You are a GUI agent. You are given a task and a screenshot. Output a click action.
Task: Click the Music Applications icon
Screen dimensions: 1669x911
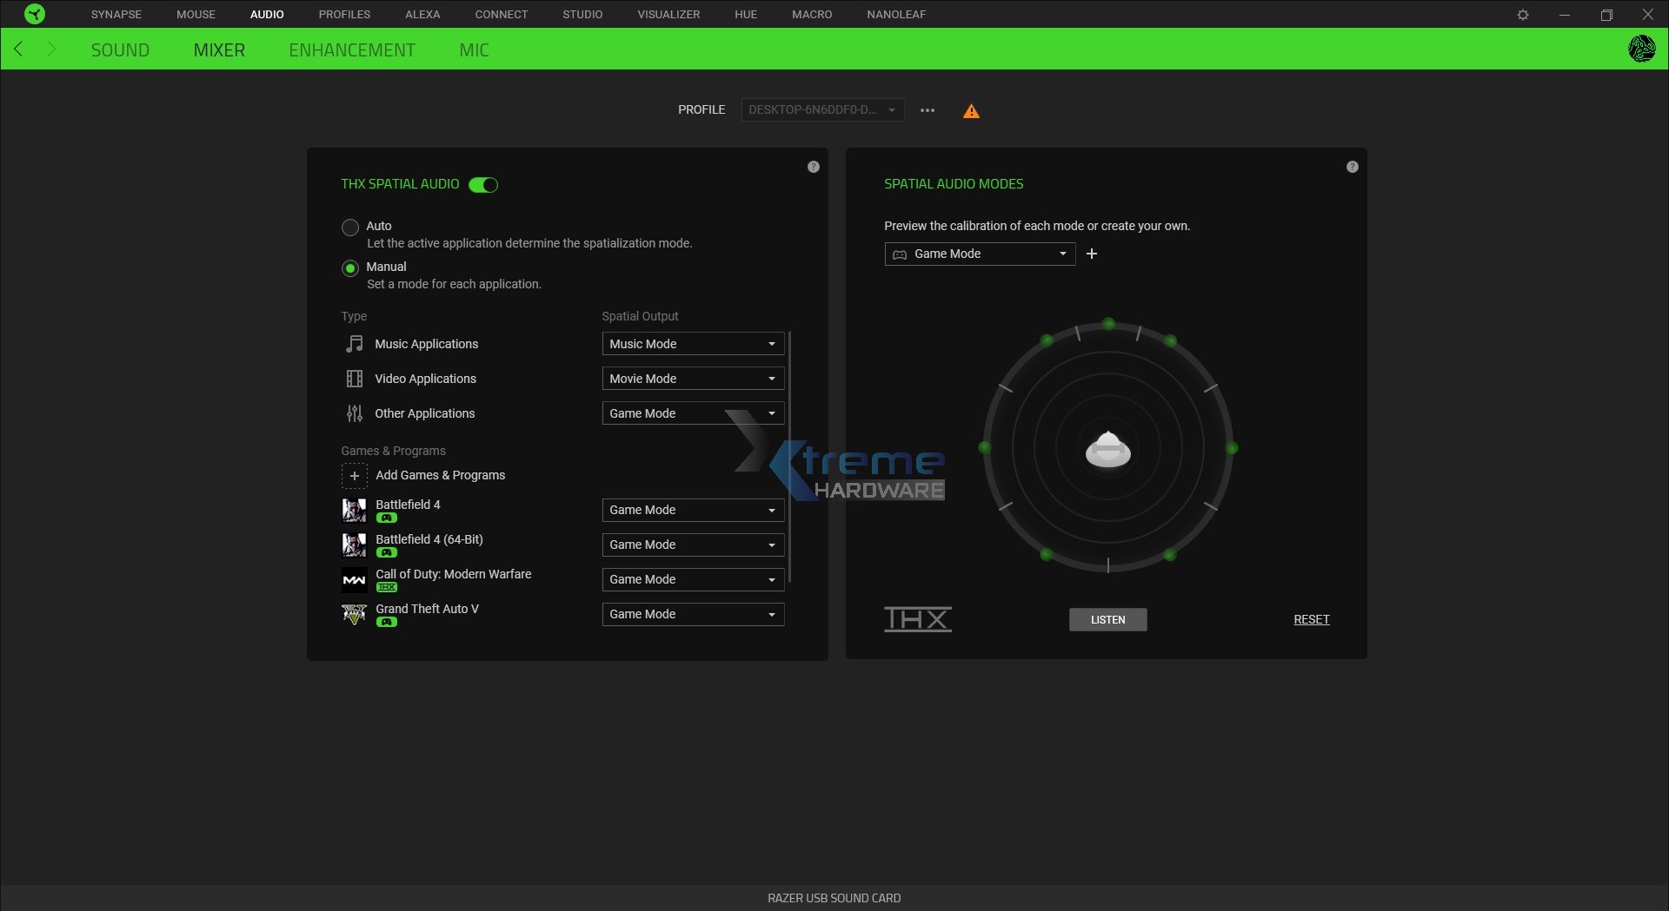[x=354, y=344]
